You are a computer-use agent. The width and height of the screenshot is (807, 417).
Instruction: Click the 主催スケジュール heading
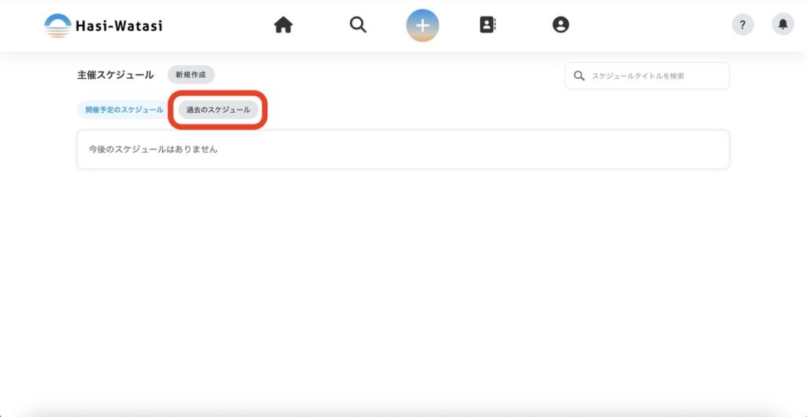(x=115, y=75)
